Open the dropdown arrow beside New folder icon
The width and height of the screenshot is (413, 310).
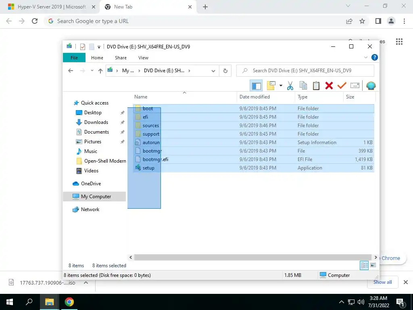281,86
